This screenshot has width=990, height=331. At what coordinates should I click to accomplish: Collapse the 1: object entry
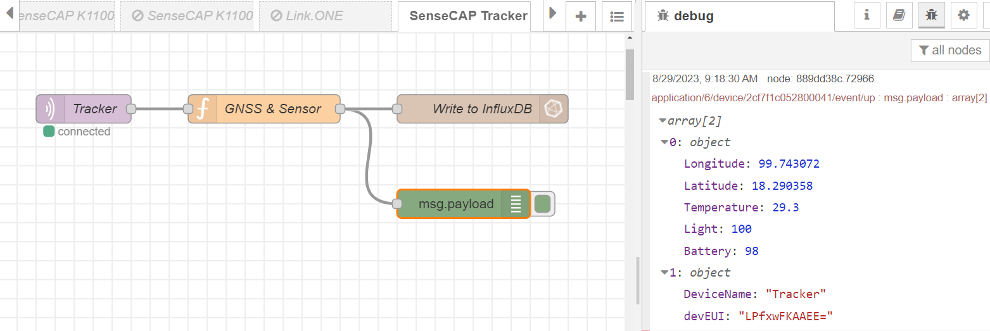coord(664,272)
